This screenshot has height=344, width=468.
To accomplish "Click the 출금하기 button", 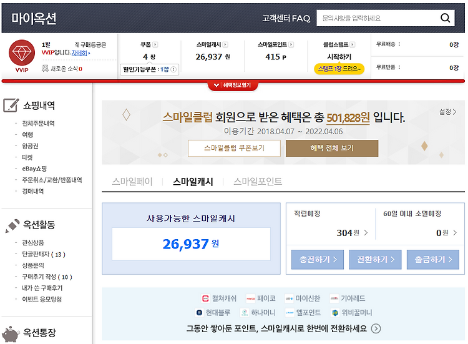I will 433,260.
